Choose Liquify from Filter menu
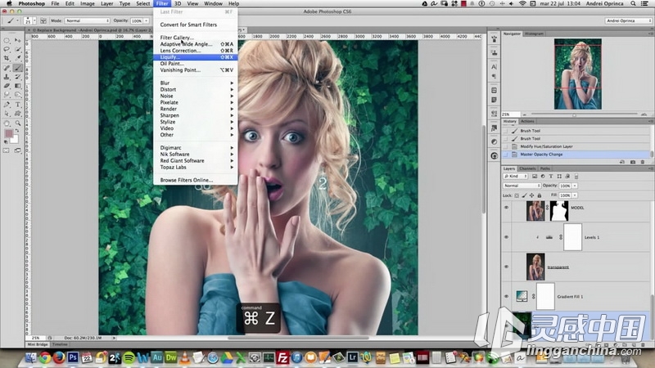 (196, 57)
